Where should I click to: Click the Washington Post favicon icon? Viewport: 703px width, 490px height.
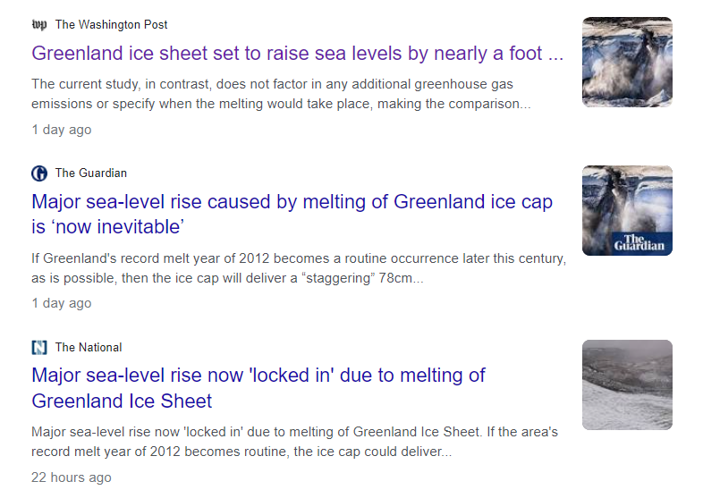pos(39,25)
